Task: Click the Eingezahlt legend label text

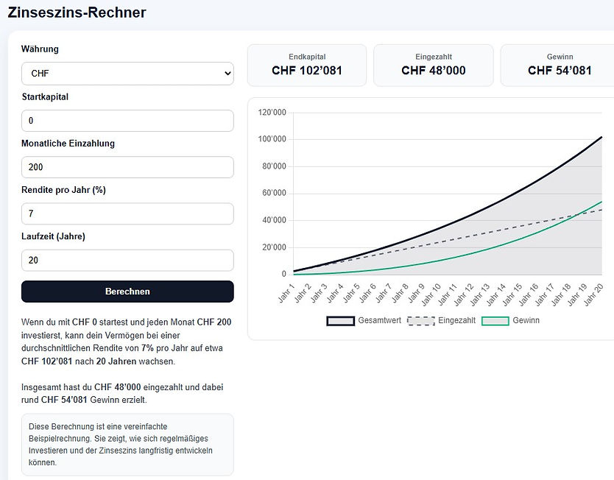Action: point(456,320)
